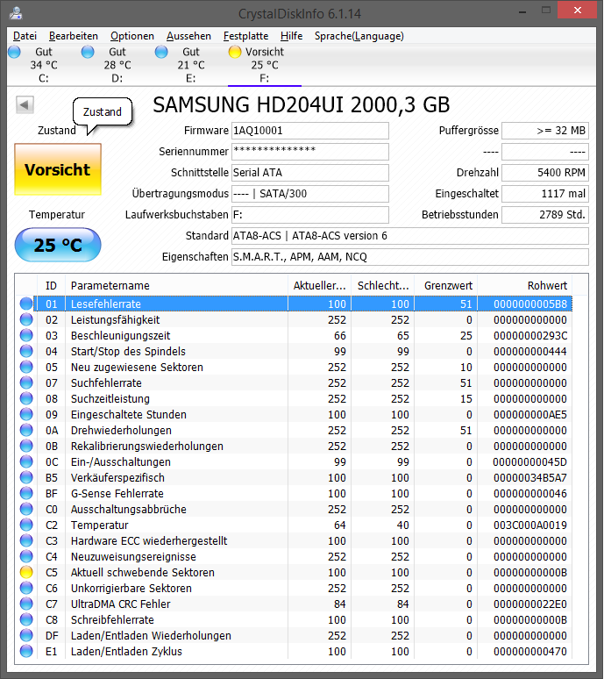Click the Laufwerksbuchstaben field F:
Image resolution: width=604 pixels, height=679 pixels.
click(x=310, y=214)
